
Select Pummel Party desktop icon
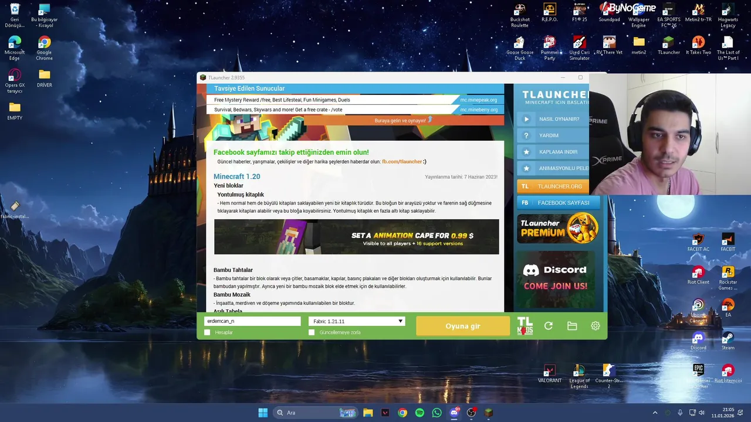(549, 48)
